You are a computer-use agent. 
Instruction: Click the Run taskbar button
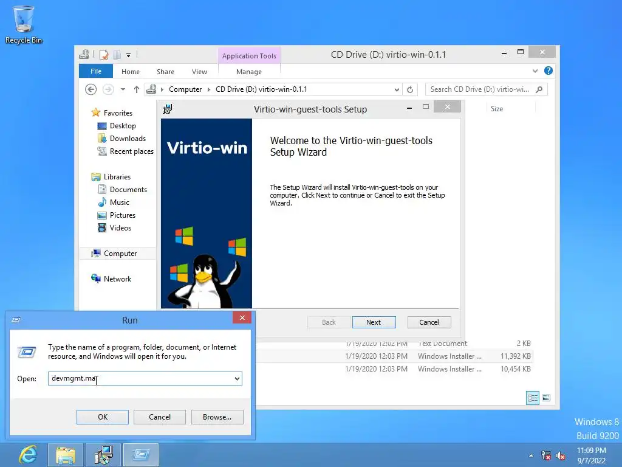click(x=141, y=455)
